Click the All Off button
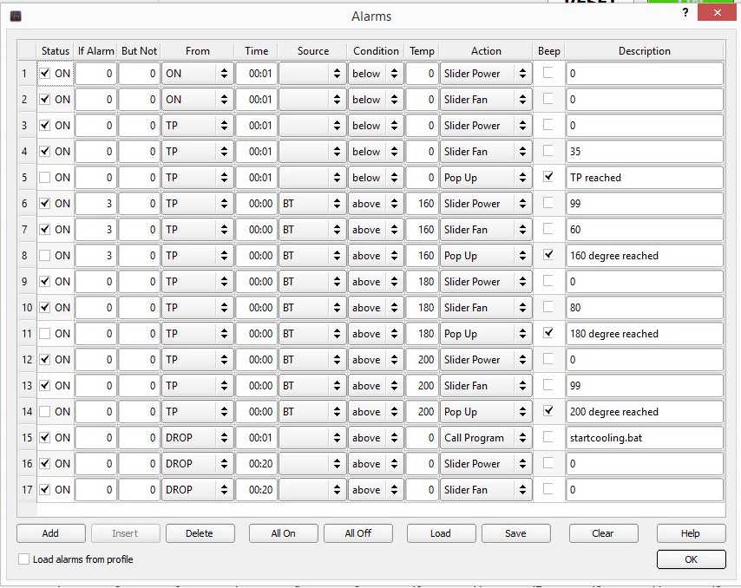This screenshot has width=741, height=588. (357, 533)
